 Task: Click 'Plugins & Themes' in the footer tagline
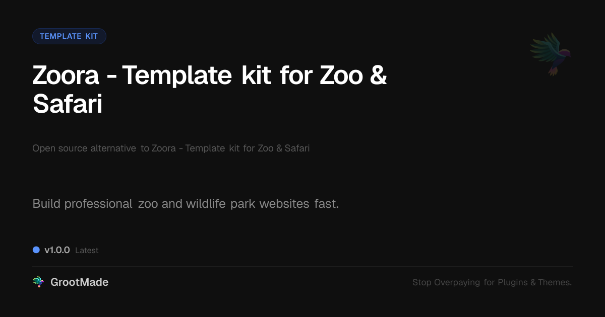point(534,282)
